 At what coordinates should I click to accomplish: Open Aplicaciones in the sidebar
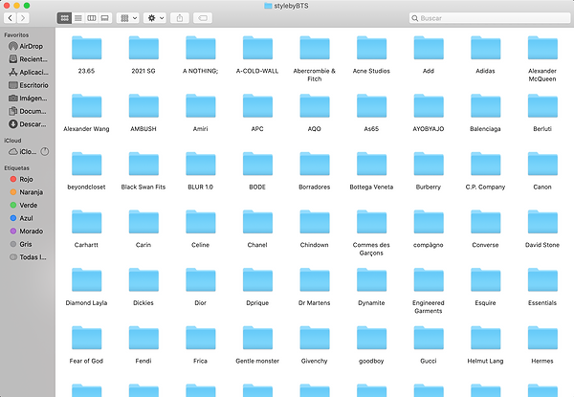click(x=28, y=72)
